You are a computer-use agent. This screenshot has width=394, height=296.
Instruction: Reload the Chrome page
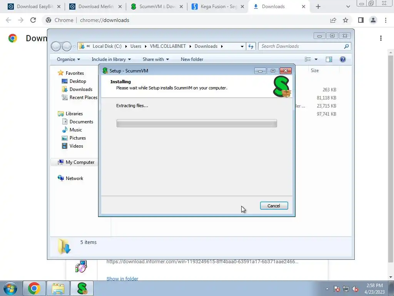[33, 20]
